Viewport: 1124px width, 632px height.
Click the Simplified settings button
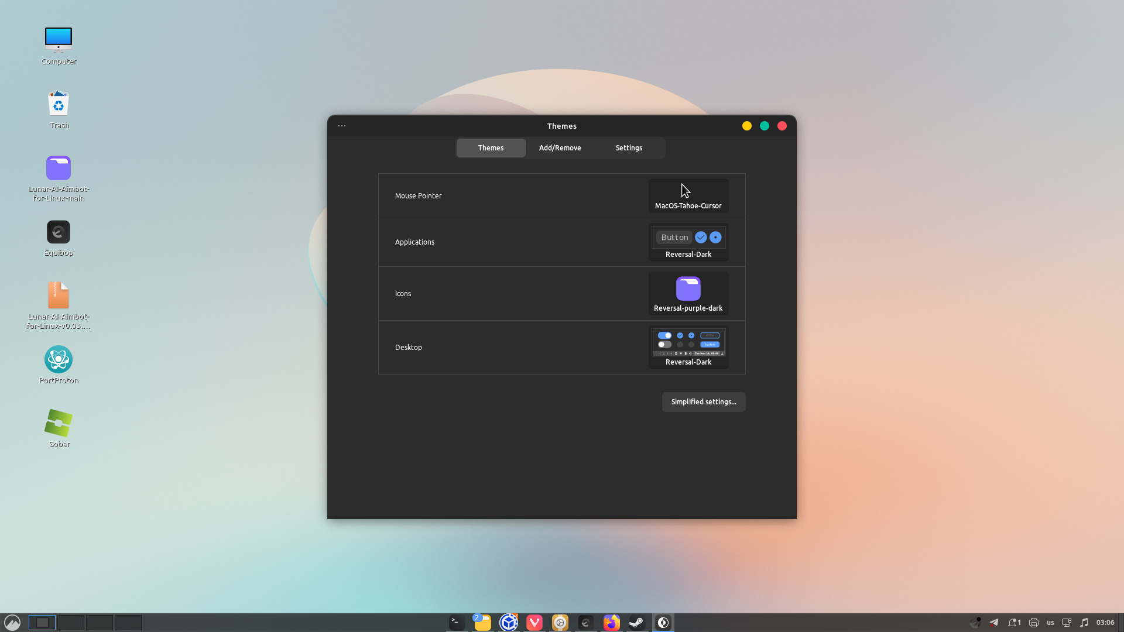point(703,402)
